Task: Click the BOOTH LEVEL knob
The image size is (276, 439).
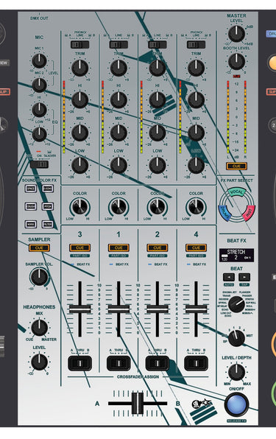Action: [236, 62]
